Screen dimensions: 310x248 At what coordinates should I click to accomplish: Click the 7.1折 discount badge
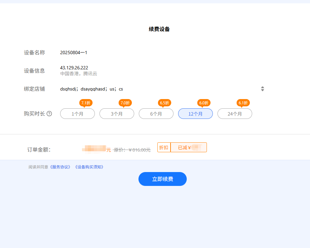point(86,103)
